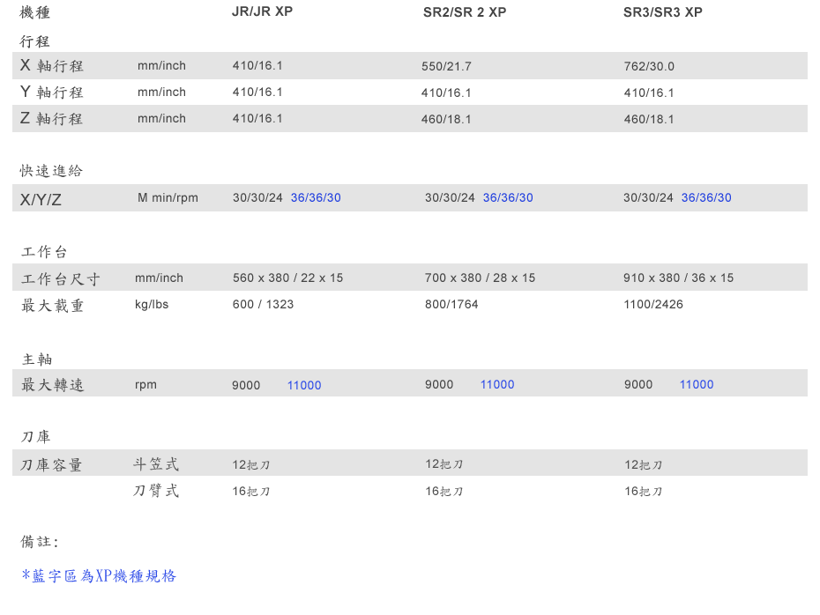Click 12把刀 value under JR

pyautogui.click(x=251, y=464)
